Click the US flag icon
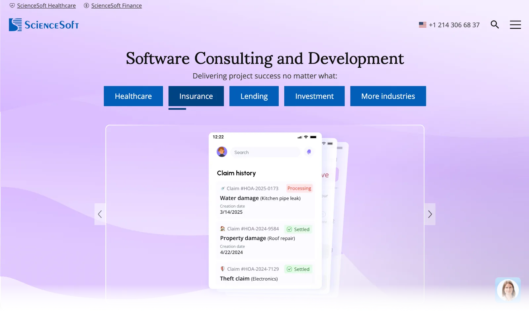 tap(423, 25)
